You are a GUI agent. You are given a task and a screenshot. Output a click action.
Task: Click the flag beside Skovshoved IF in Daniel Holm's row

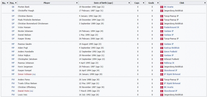161,91
